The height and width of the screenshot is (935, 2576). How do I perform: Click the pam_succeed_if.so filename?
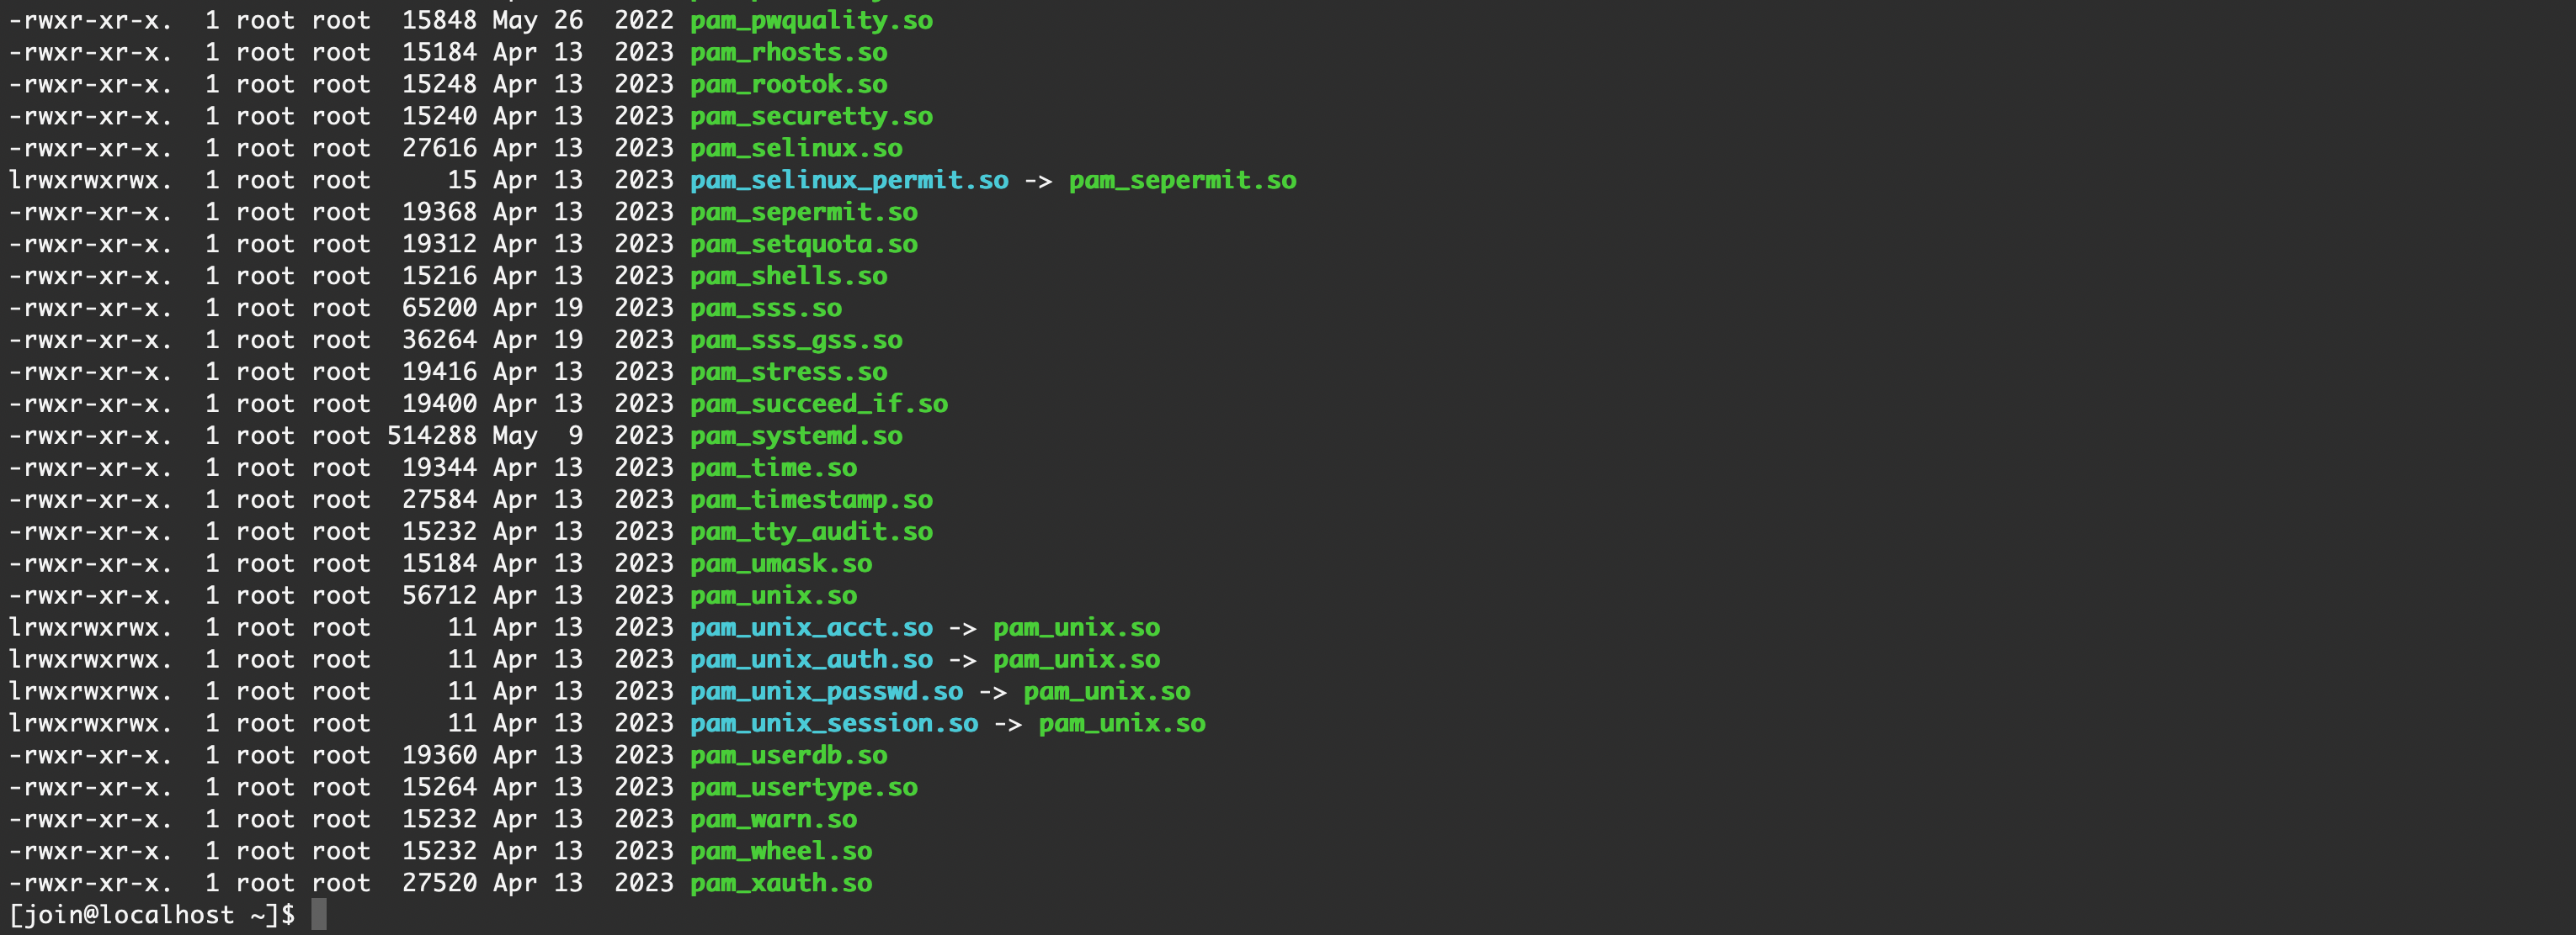pos(819,404)
